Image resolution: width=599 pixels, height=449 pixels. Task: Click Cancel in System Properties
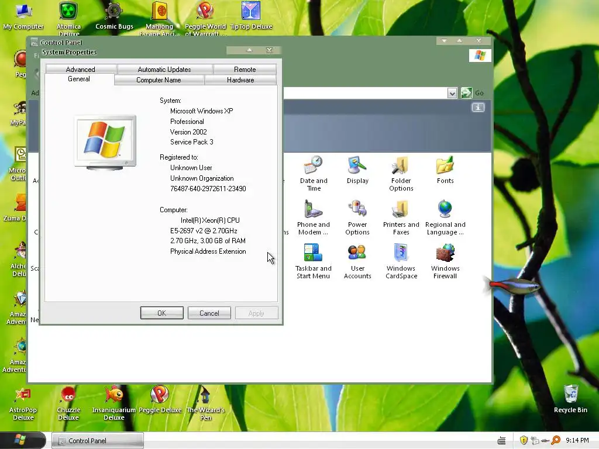(x=209, y=313)
